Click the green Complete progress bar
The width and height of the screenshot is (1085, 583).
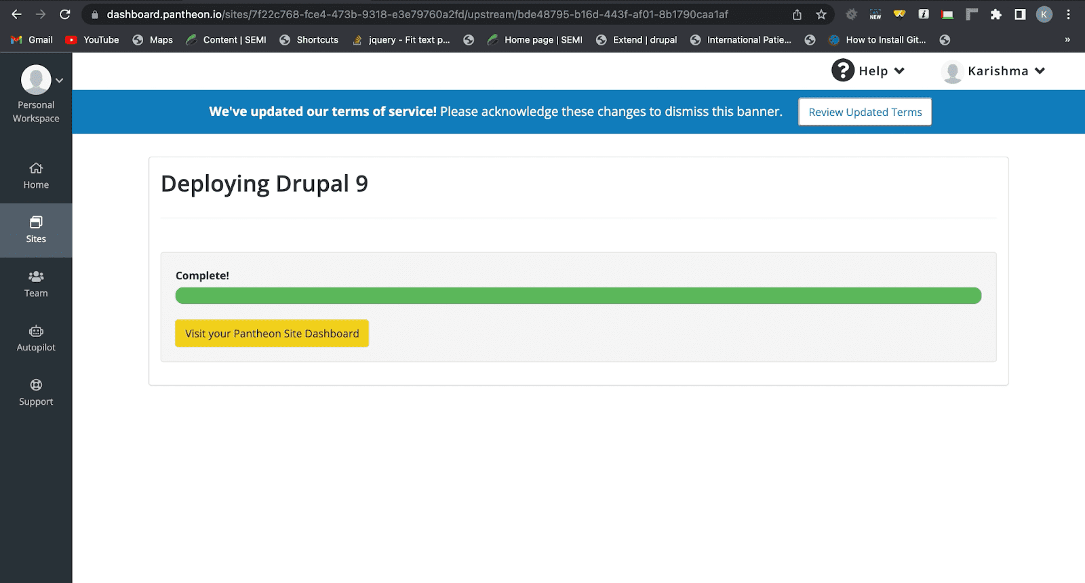(578, 296)
